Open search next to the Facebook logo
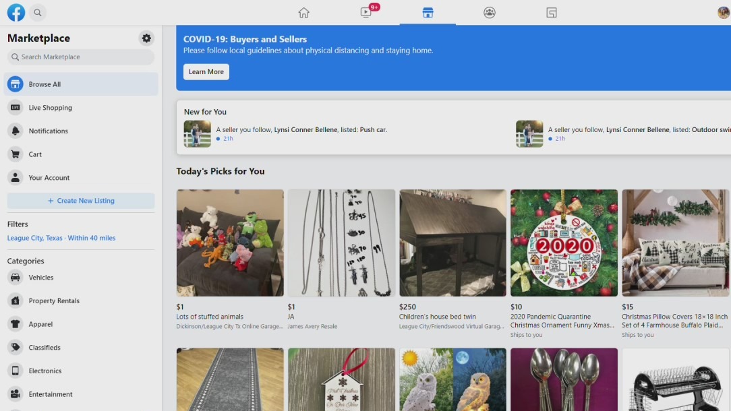 (38, 12)
